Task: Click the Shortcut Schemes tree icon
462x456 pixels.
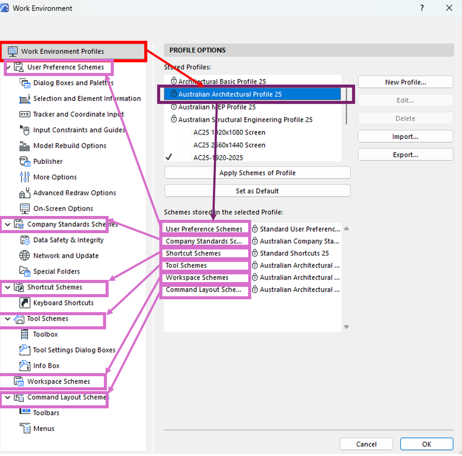Action: pyautogui.click(x=19, y=287)
